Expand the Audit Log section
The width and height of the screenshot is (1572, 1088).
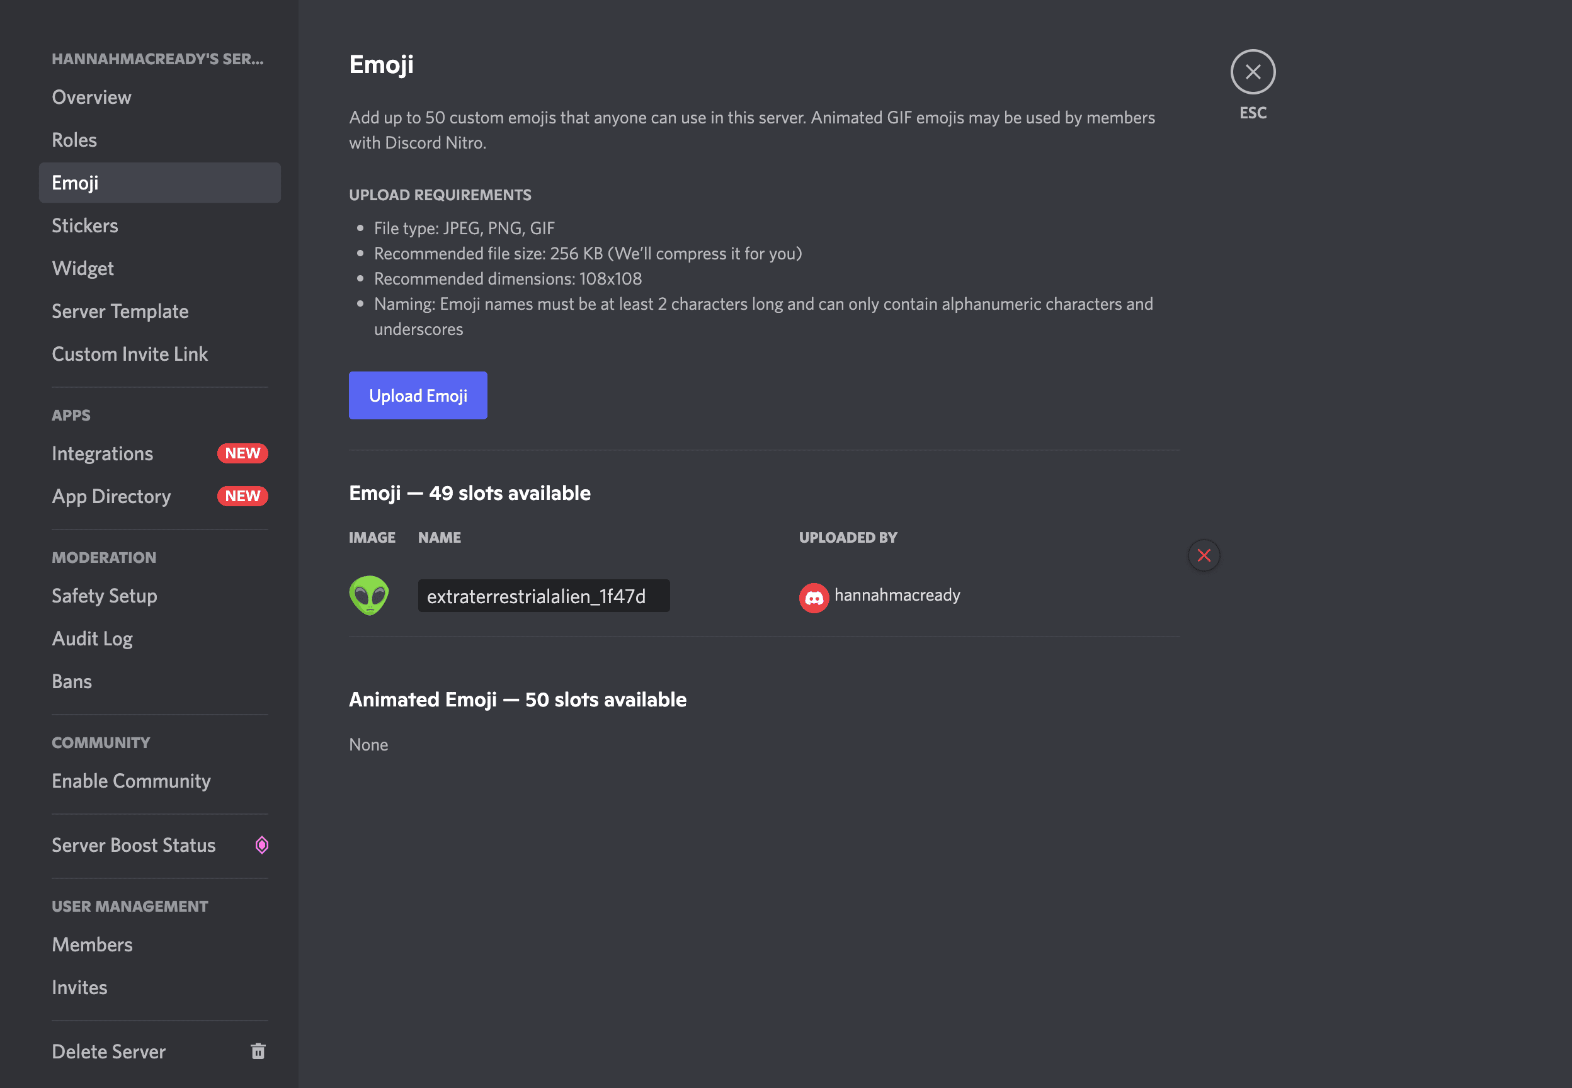tap(92, 638)
